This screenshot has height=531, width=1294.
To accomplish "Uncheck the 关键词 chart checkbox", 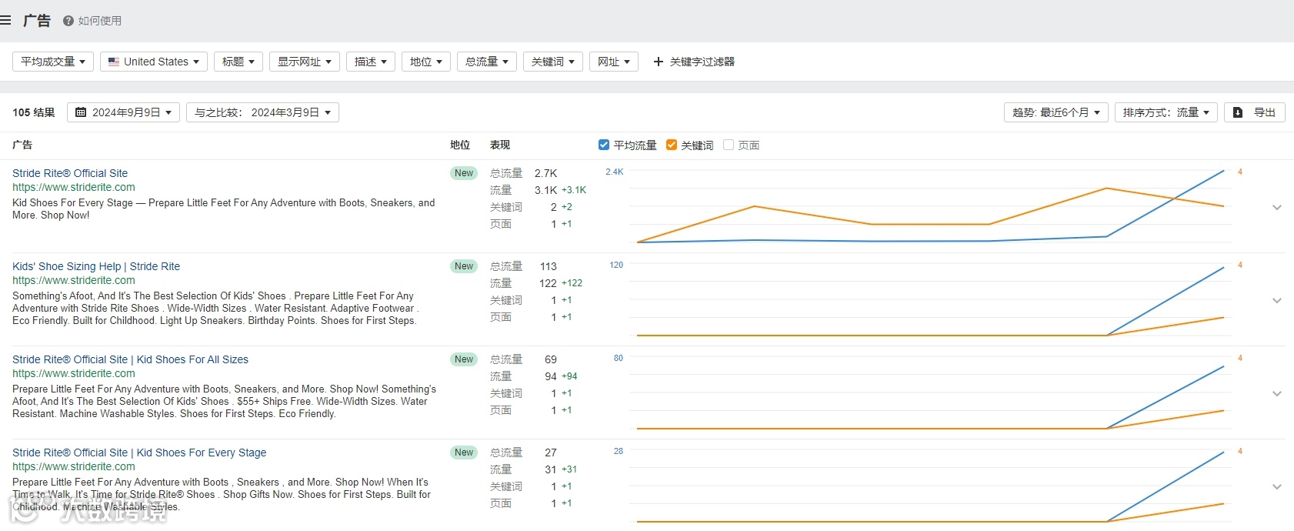I will tap(672, 145).
